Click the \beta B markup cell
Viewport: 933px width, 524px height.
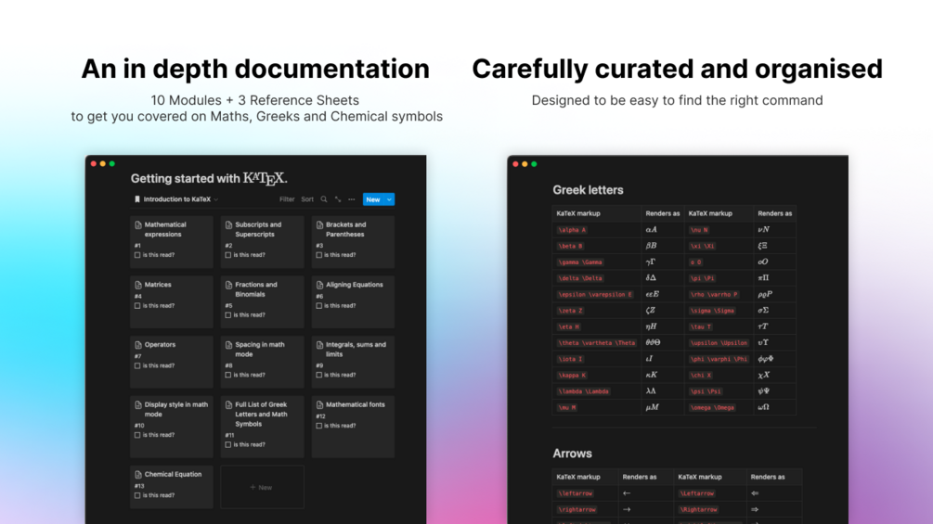click(597, 246)
